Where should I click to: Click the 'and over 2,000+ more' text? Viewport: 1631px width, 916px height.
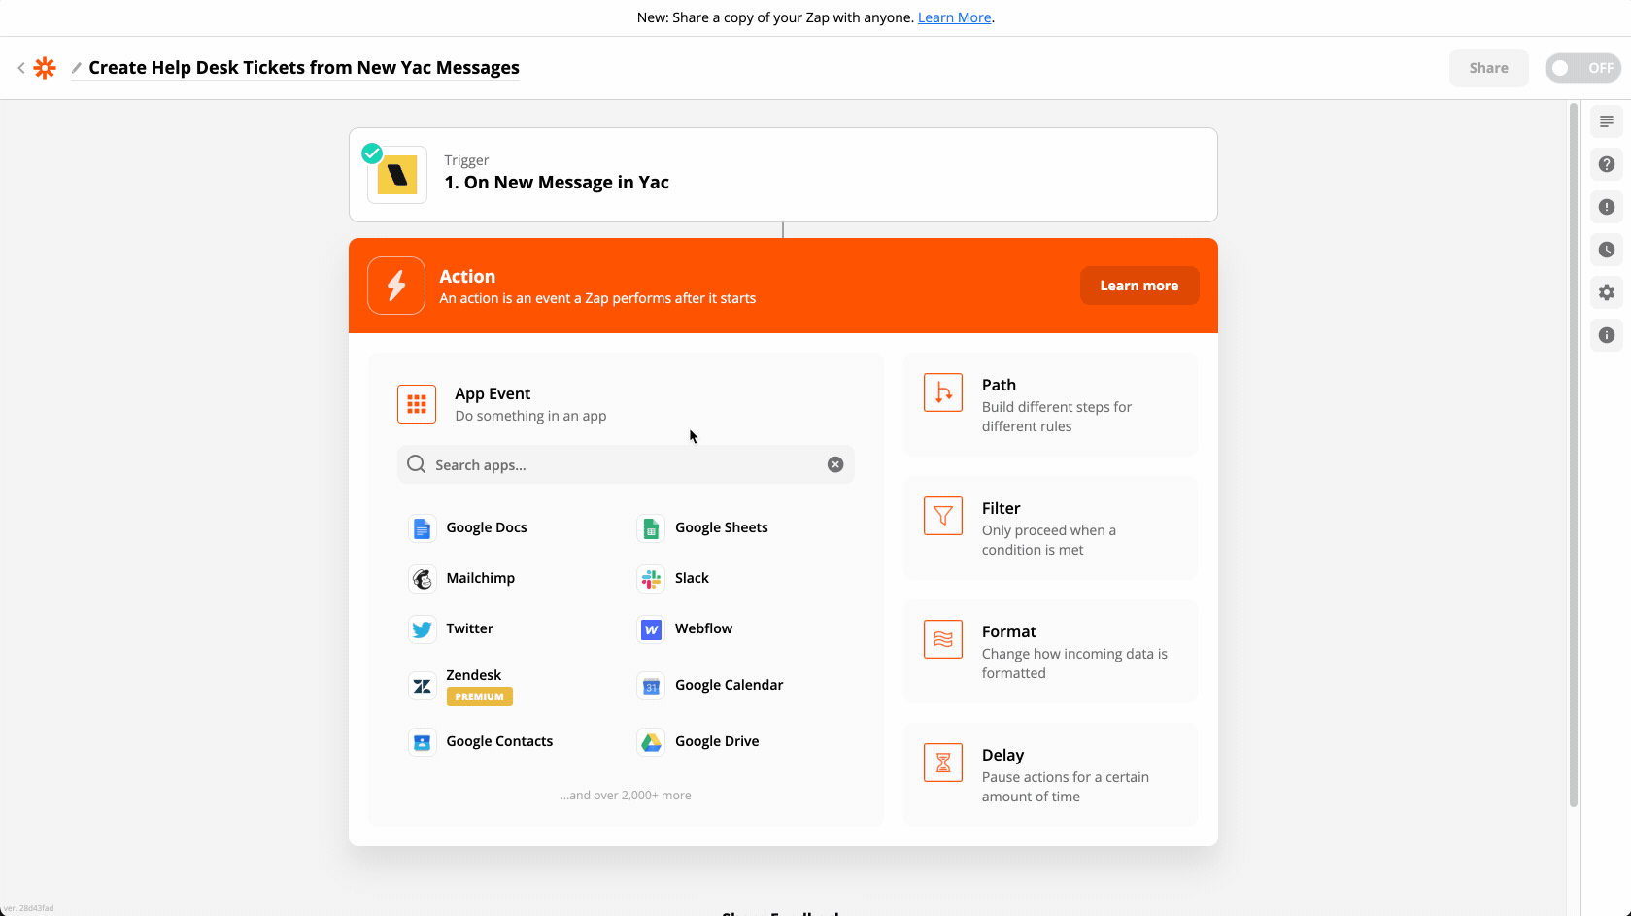(x=626, y=795)
